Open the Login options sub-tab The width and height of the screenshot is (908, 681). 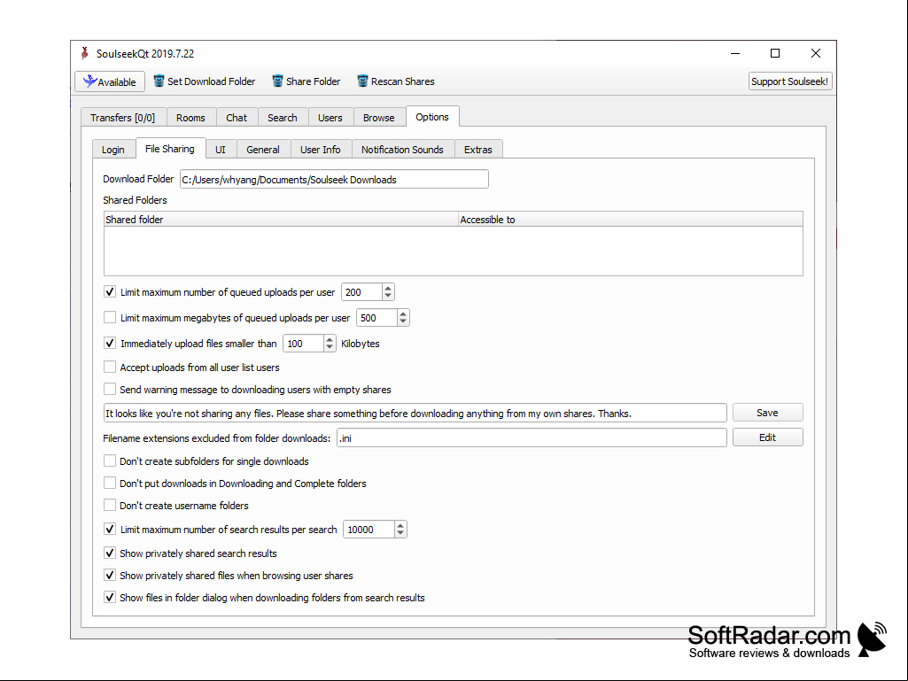click(113, 150)
